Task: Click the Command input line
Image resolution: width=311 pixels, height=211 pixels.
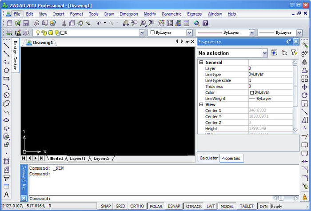Action: (155, 199)
